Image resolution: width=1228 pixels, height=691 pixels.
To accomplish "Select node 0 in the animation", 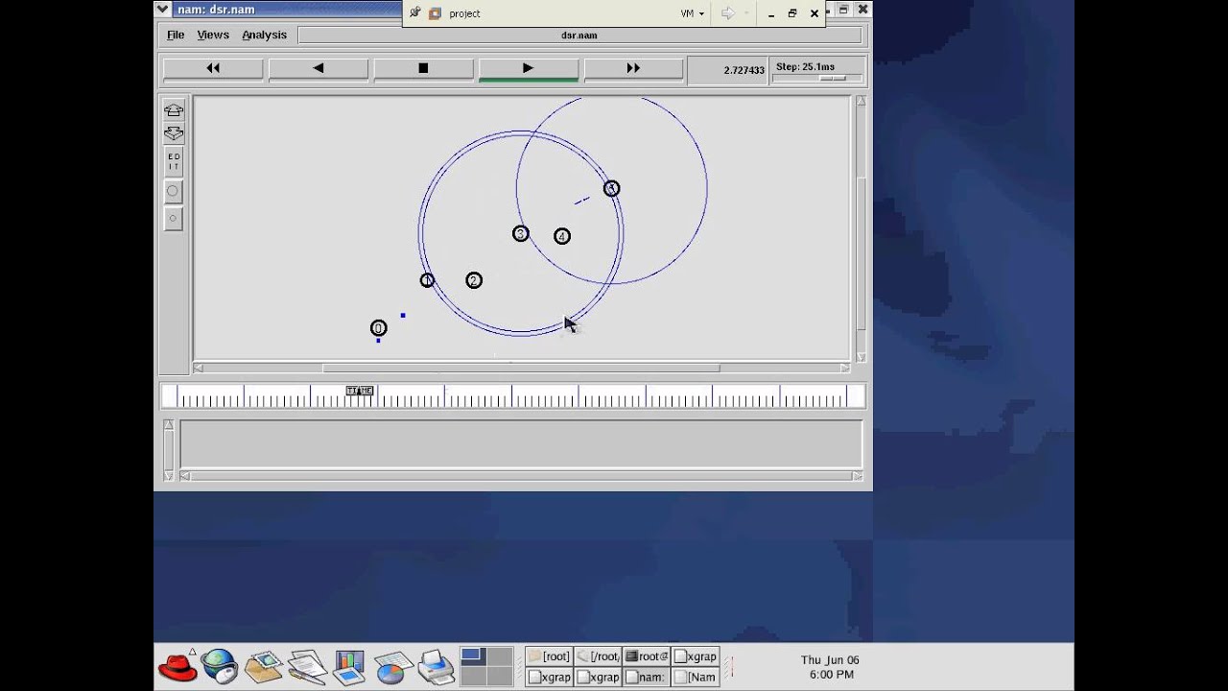I will (x=378, y=328).
